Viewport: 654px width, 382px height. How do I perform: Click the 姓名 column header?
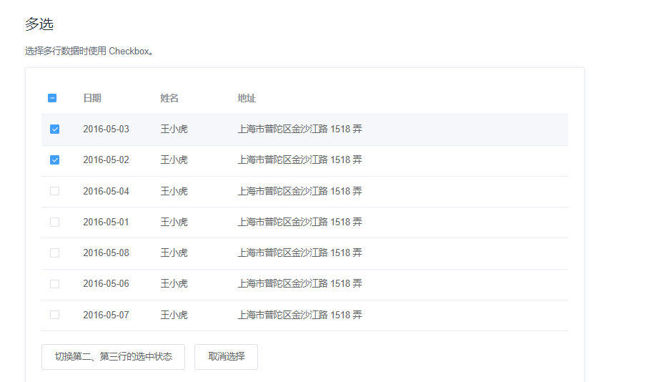pos(169,98)
